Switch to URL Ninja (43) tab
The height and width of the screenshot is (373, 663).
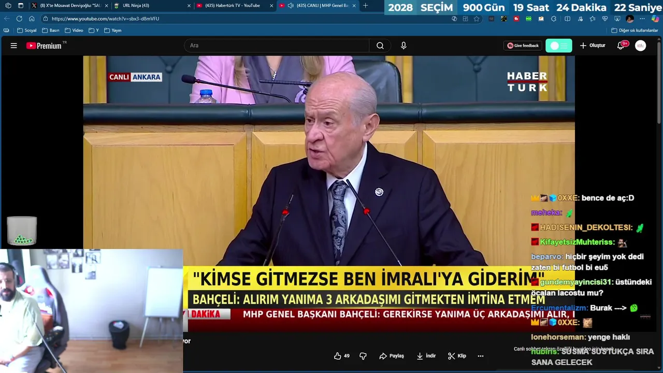tap(151, 6)
